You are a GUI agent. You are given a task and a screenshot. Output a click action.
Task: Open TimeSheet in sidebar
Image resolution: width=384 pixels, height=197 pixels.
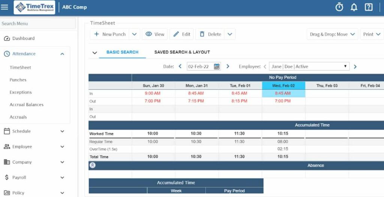[20, 68]
